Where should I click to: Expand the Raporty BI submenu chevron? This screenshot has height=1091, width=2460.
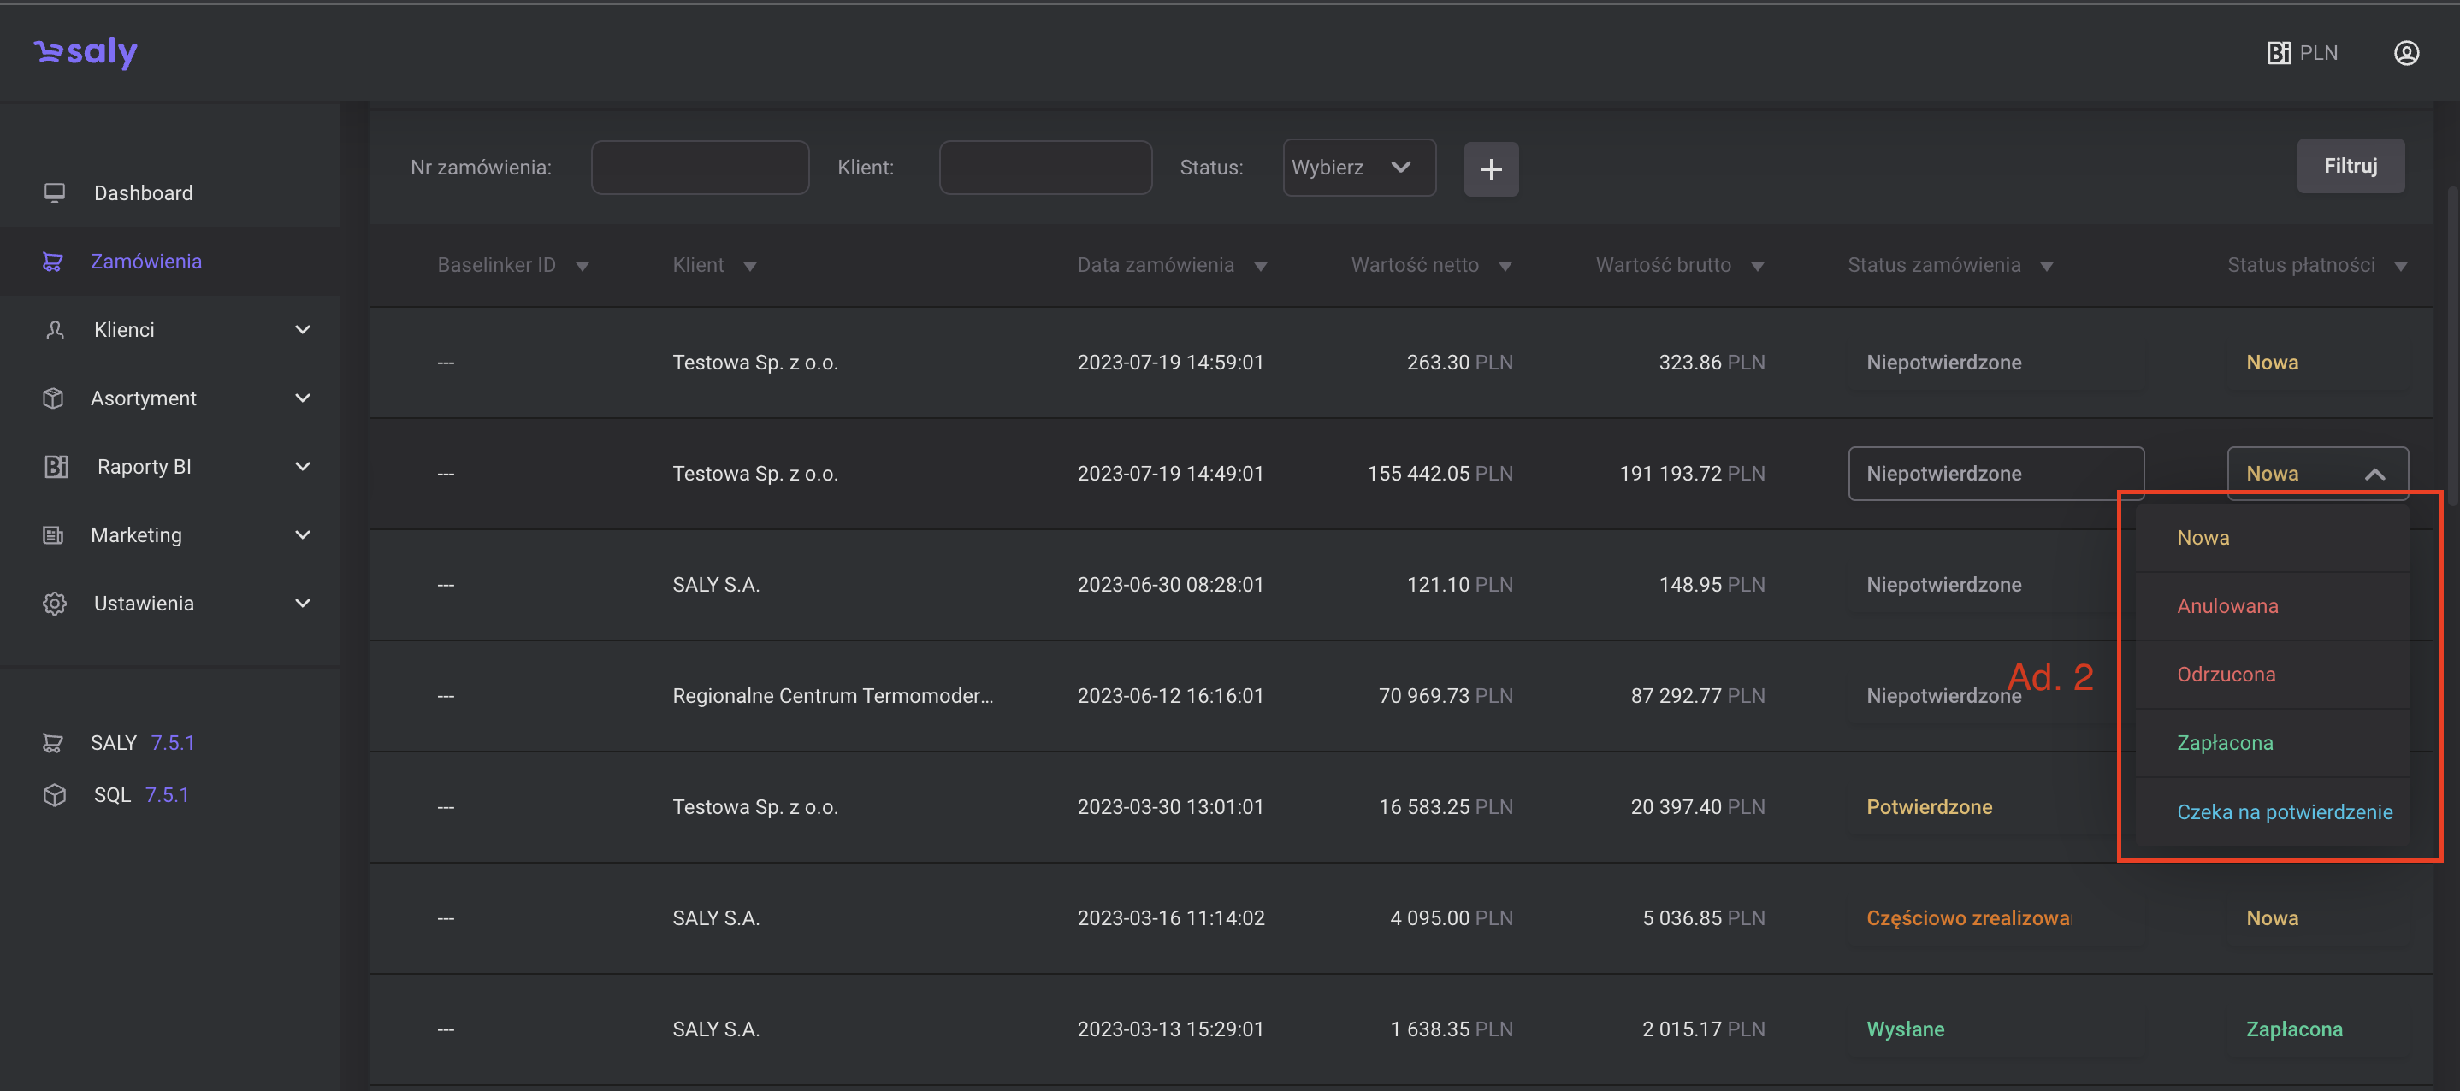click(x=302, y=467)
